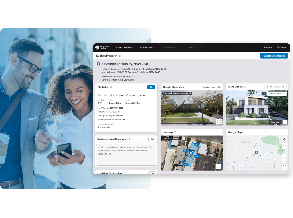Viewport: 293px width, 218px height.
Task: Click the Main Improvement Area "43m²" value
Action: 123,120
